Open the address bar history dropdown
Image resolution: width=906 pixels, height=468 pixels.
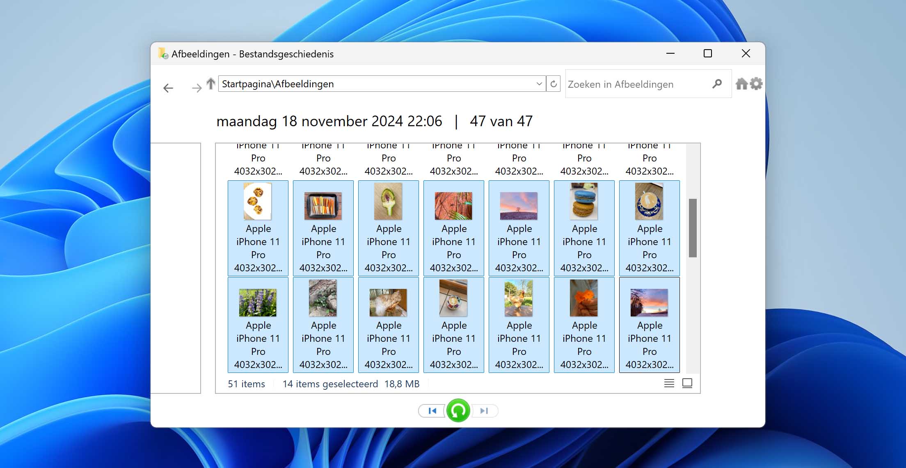(x=539, y=84)
